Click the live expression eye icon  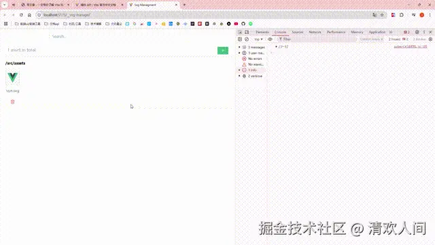(270, 39)
